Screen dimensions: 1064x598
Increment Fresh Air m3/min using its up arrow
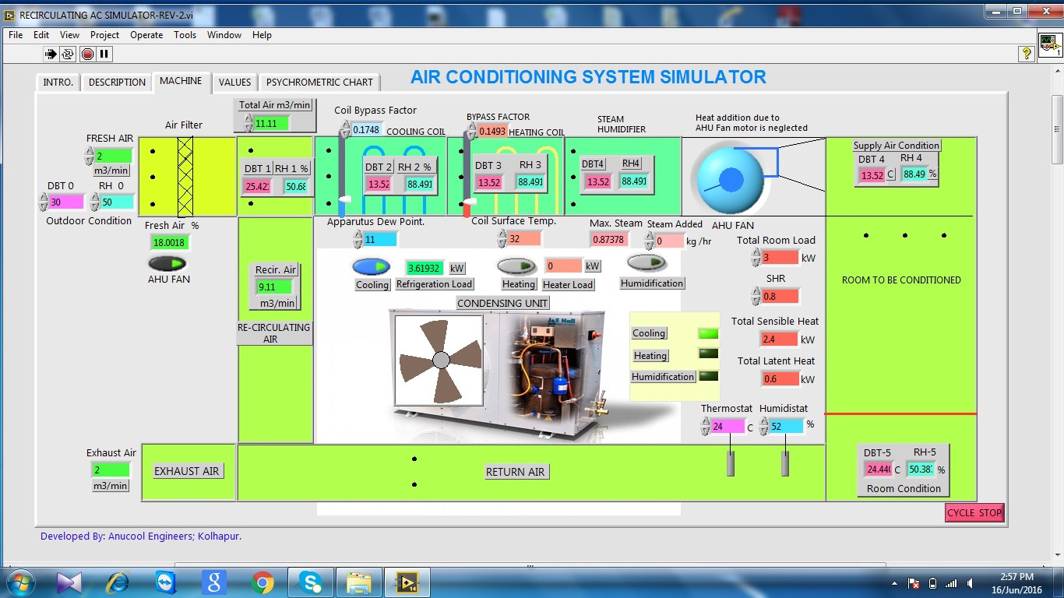coord(87,151)
